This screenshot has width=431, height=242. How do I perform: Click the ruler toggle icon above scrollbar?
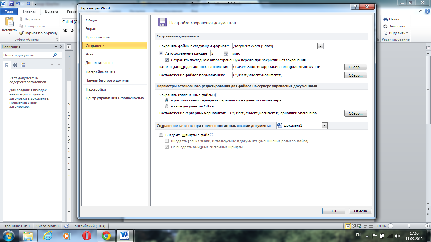click(x=428, y=48)
